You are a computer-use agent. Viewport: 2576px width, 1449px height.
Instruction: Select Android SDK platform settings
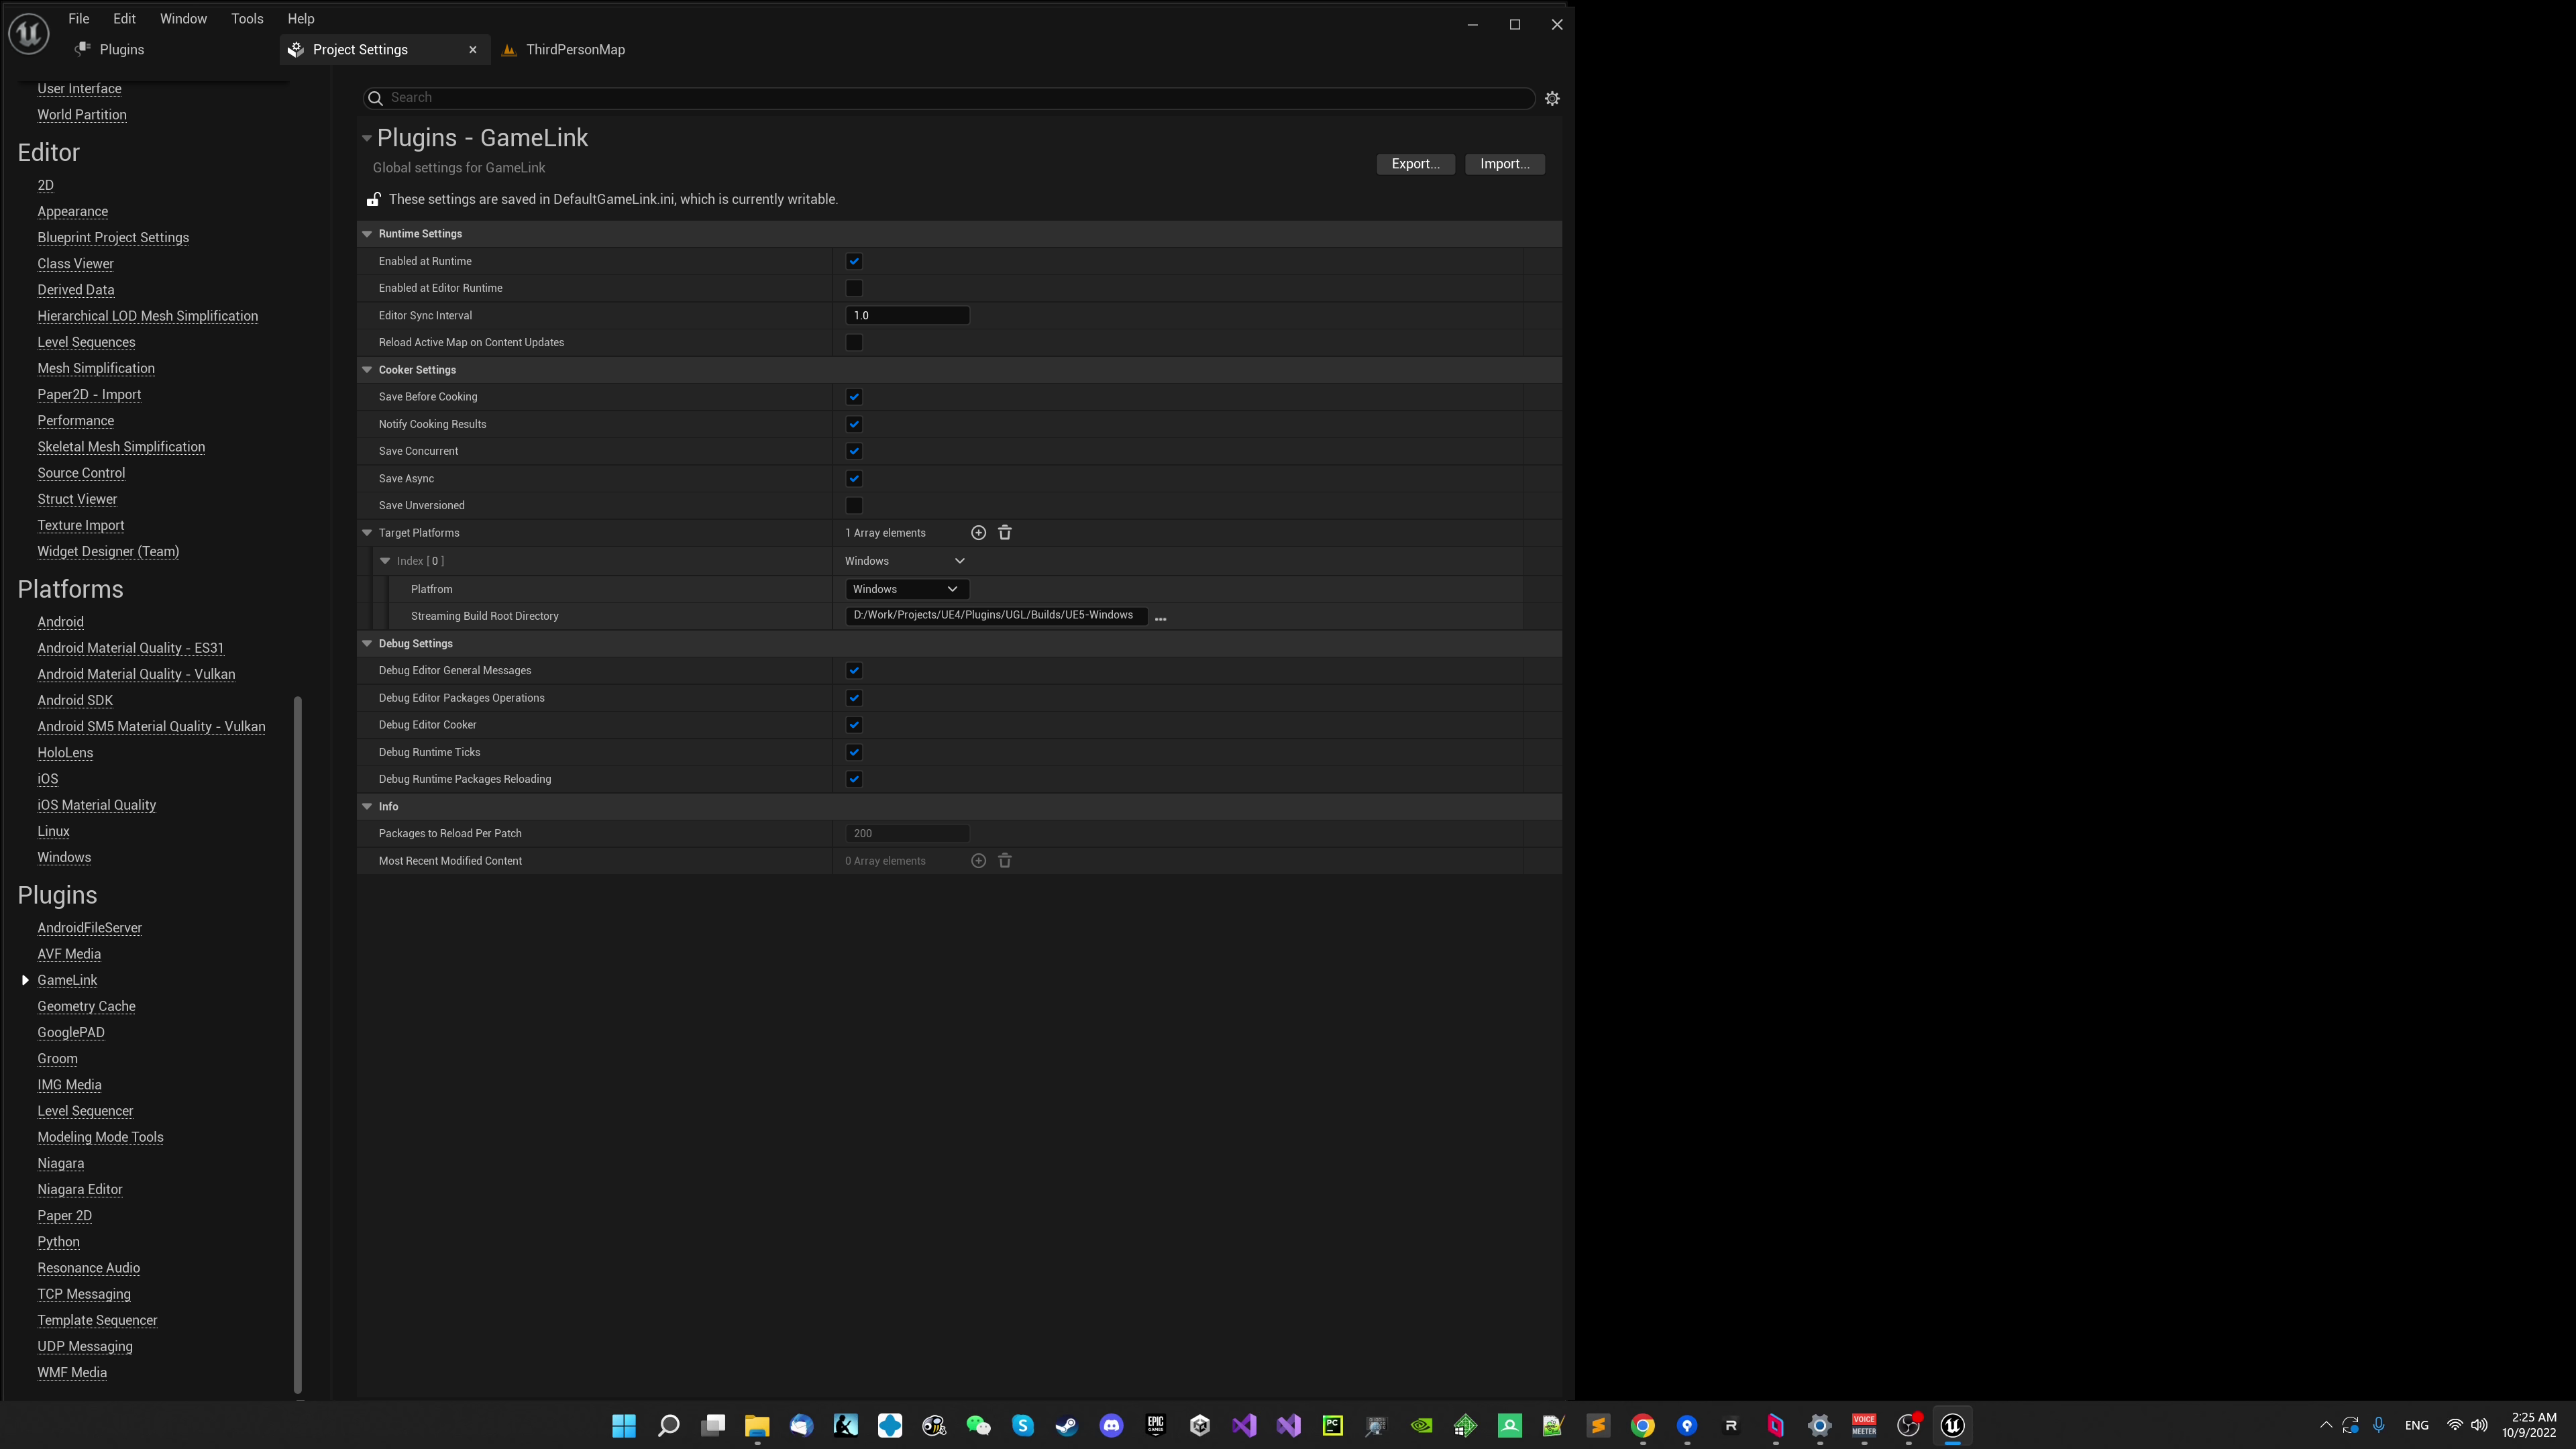75,701
